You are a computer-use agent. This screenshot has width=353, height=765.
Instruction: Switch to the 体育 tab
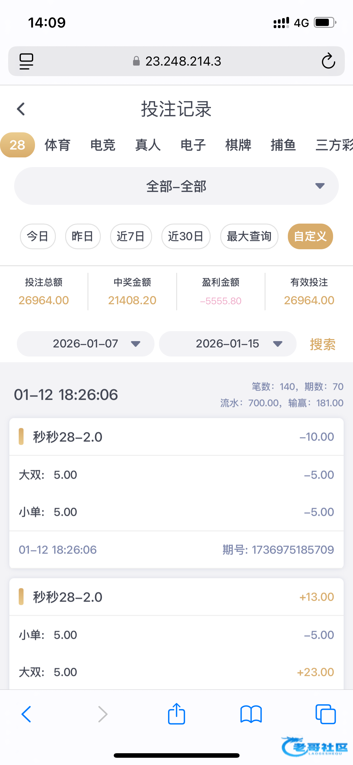[x=57, y=145]
